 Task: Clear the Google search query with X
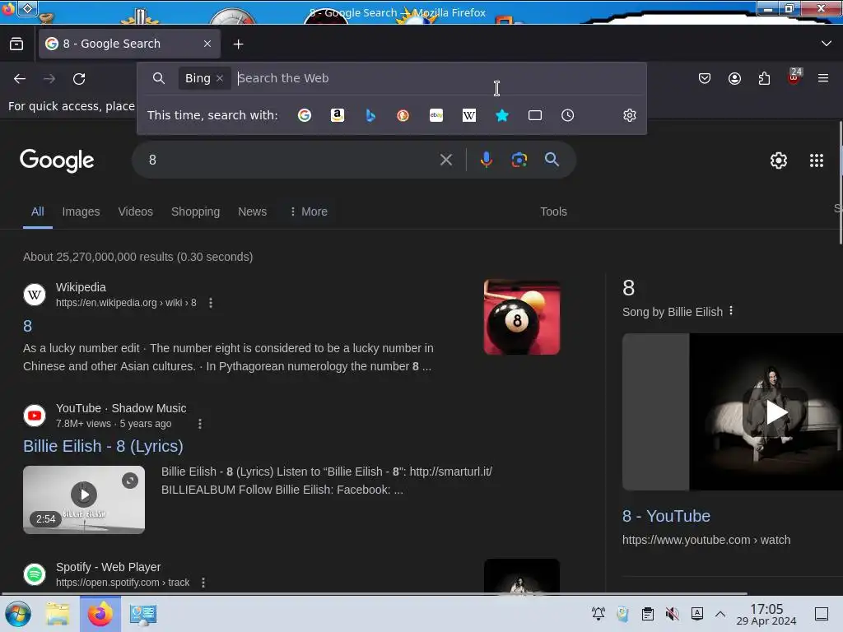point(445,160)
